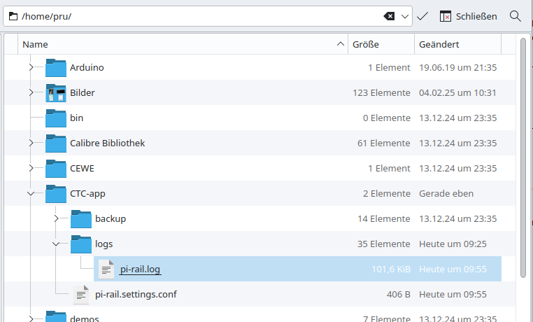Collapse the logs folder
The image size is (533, 322).
pos(56,244)
